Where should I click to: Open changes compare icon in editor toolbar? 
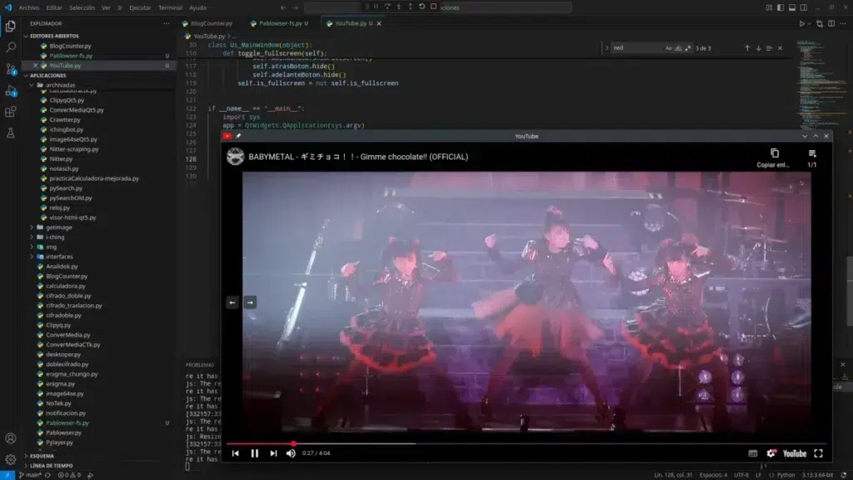820,23
